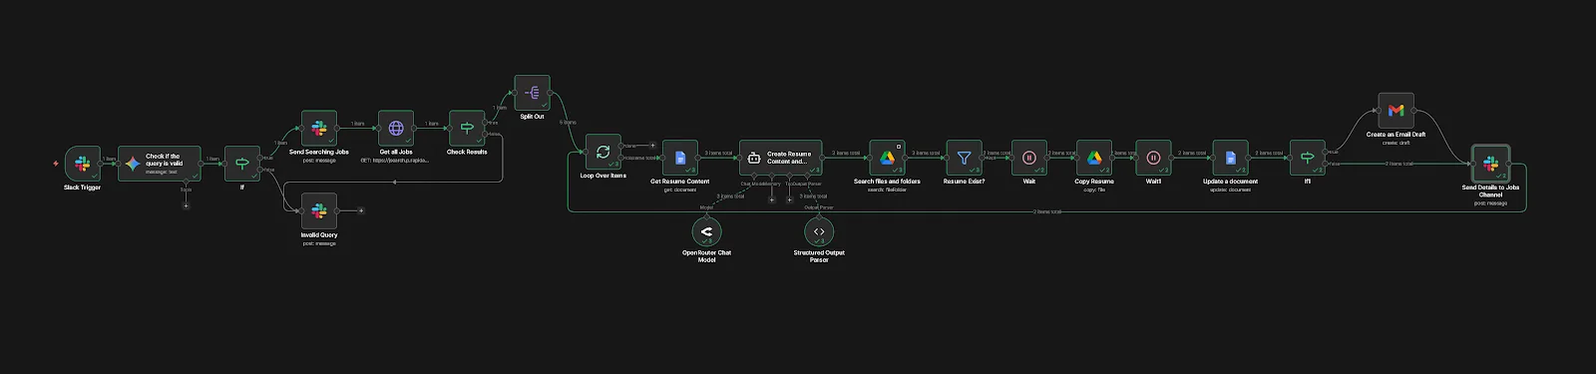Viewport: 1596px width, 374px height.
Task: Click the 'Structured Output Parser' label
Action: pos(819,256)
